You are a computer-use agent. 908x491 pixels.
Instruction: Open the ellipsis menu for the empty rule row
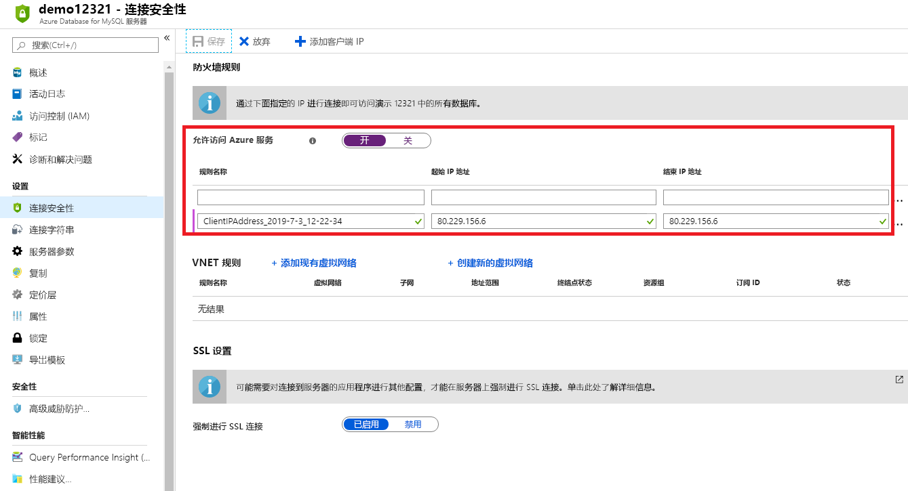pos(900,201)
